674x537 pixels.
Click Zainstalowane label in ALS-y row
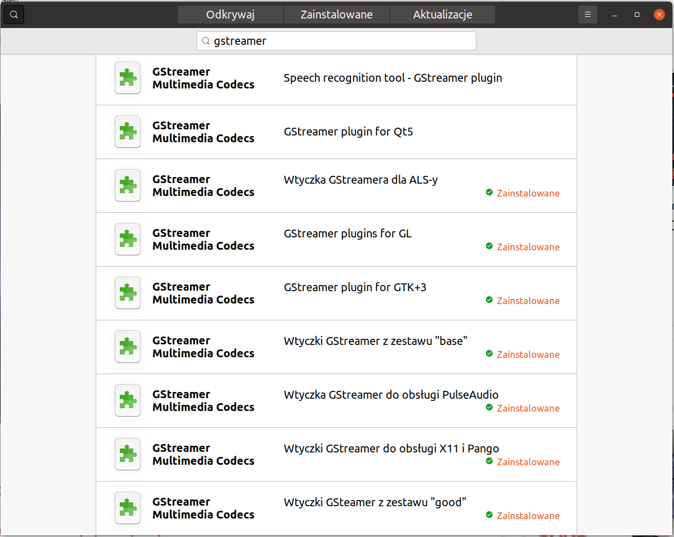528,193
